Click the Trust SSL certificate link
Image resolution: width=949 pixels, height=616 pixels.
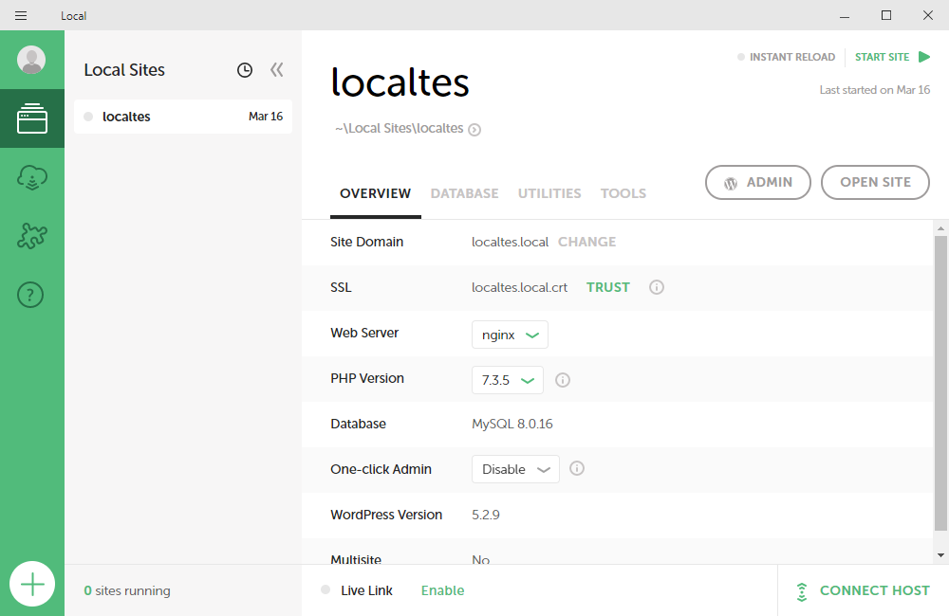[607, 287]
